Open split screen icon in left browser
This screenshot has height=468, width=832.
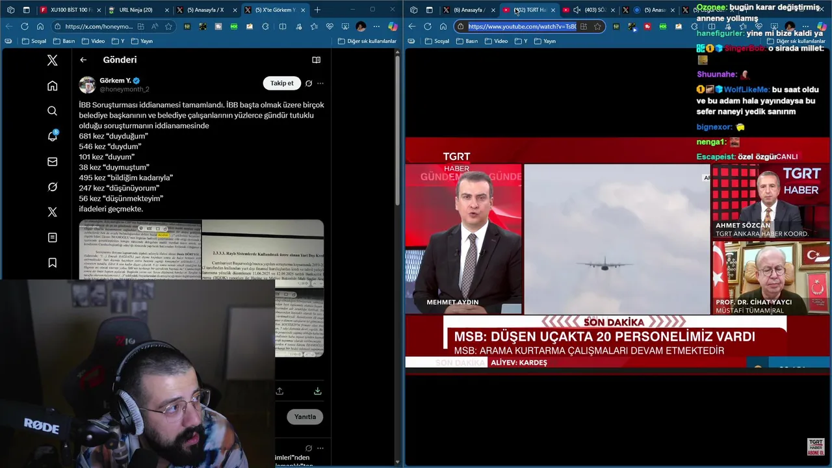(283, 27)
